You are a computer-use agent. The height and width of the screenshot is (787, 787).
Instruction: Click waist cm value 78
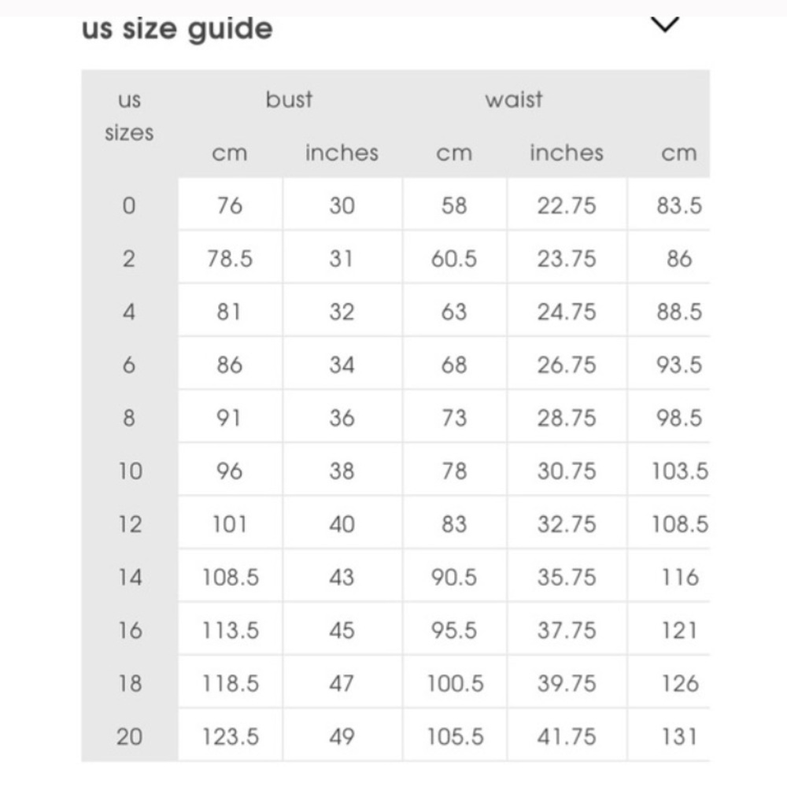(454, 471)
